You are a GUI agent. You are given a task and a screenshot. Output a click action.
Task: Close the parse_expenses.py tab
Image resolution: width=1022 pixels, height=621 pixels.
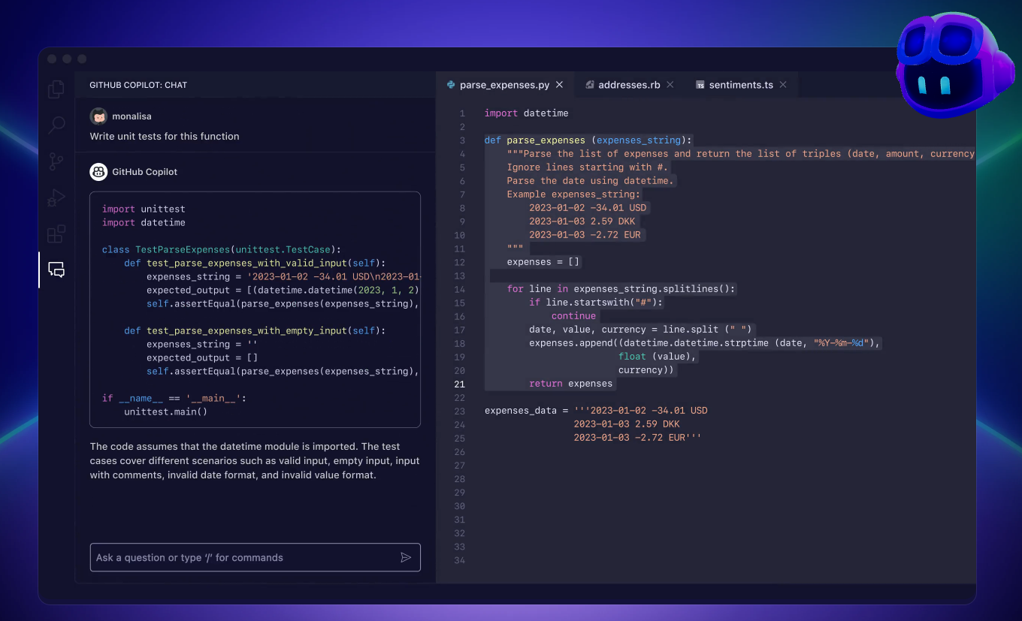tap(559, 85)
